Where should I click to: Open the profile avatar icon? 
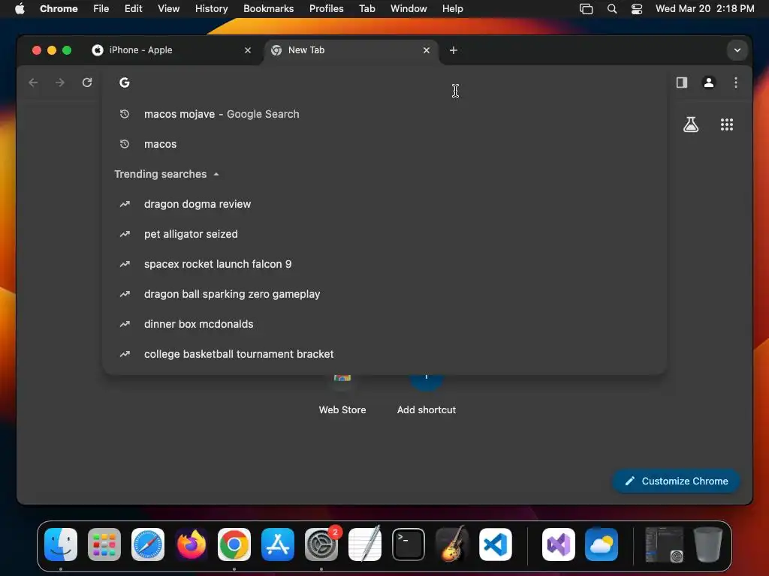[709, 82]
